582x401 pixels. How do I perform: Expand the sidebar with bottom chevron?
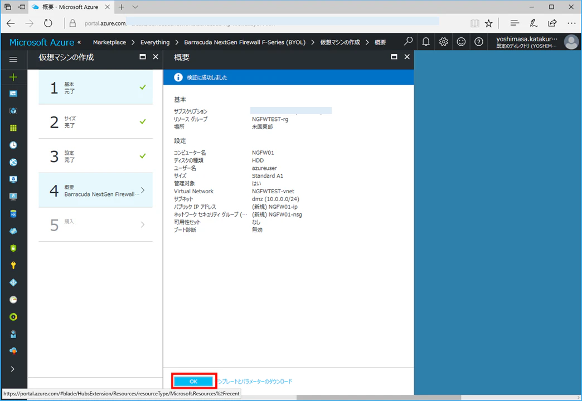tap(13, 369)
